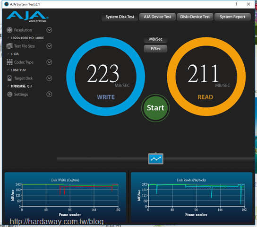The width and height of the screenshot is (257, 227).
Task: Expand the Test File Size dropdown chevron
Action: point(49,46)
